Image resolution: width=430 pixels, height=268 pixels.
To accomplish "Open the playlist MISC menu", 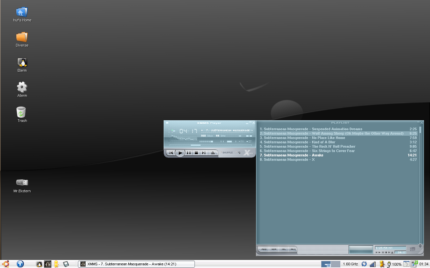I will [293, 249].
